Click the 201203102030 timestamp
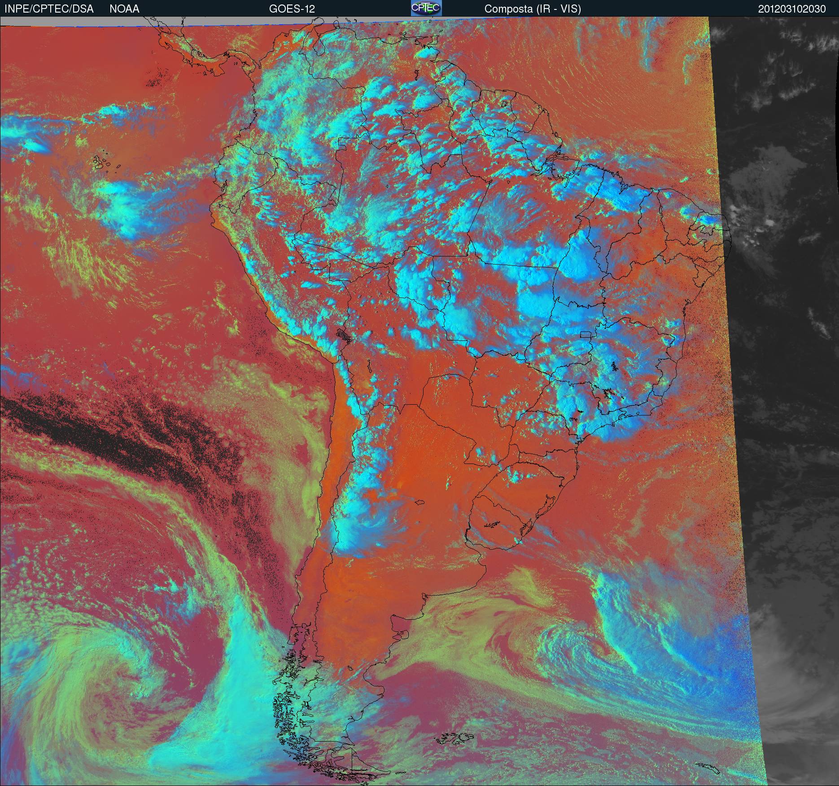Screen dimensions: 839x786 click(791, 9)
